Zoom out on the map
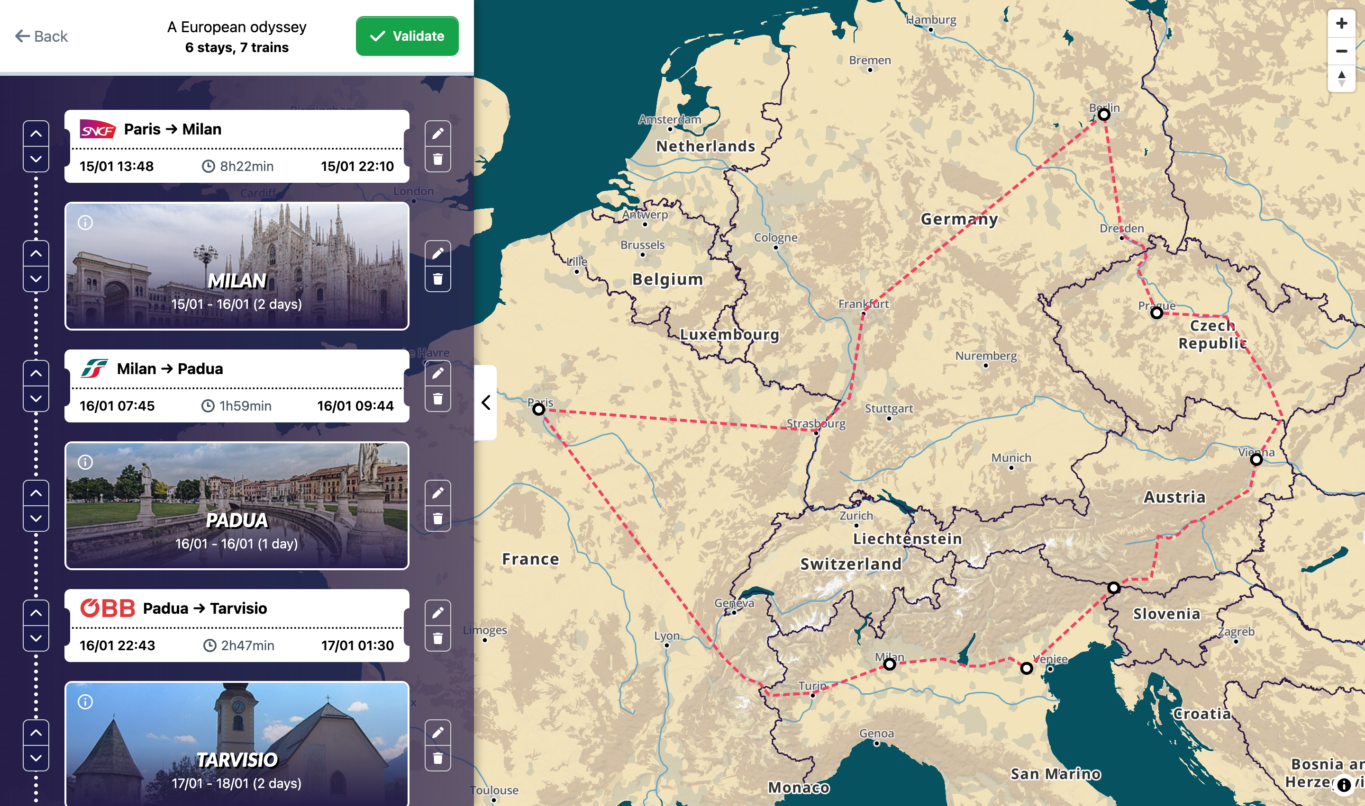The image size is (1365, 806). point(1342,52)
